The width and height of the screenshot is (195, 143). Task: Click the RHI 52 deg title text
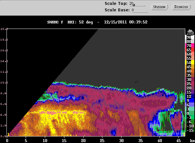(80, 22)
